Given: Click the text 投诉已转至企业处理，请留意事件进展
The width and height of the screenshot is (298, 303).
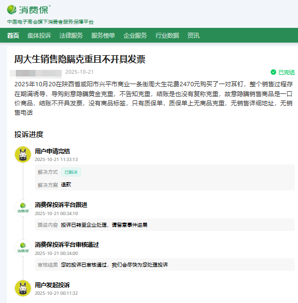Looking at the screenshot, I should (x=104, y=225).
